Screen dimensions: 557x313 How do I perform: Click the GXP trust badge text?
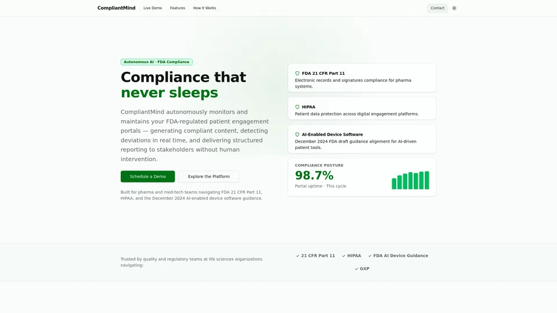point(364,268)
